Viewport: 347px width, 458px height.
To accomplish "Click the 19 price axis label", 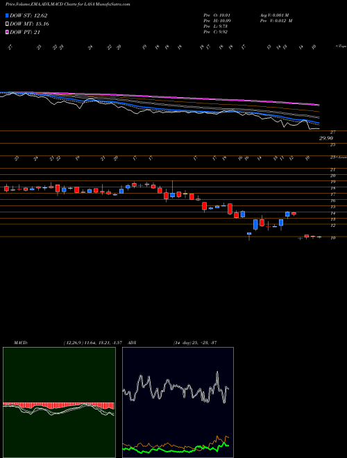I will tap(332, 182).
